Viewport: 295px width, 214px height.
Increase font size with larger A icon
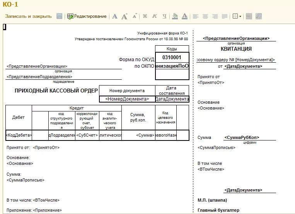124,16
